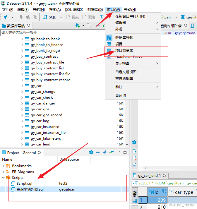Click the Disconnect plug icon in main toolbar
197x209 pixels.
tap(35, 17)
